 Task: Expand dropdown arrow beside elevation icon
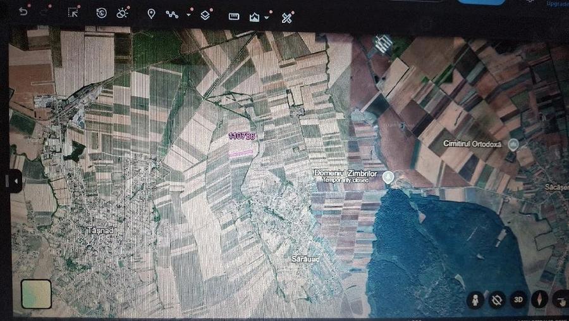(267, 18)
